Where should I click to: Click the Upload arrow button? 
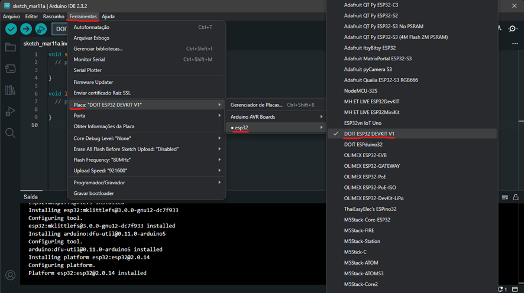tap(26, 29)
